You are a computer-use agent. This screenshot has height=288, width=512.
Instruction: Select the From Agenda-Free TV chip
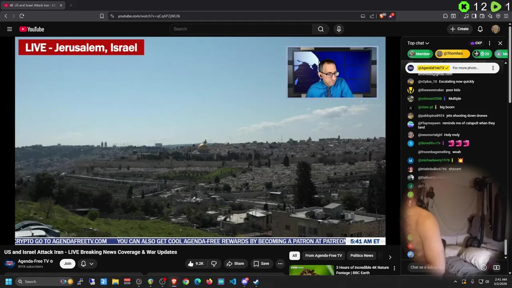tap(324, 256)
